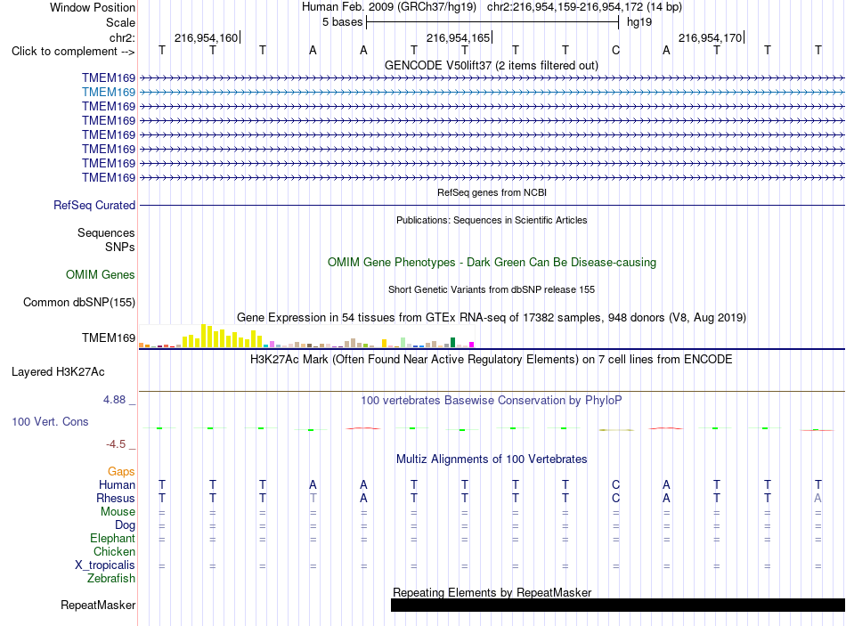Click the 216,954,160 coordinate marker
The height and width of the screenshot is (626, 846).
(x=206, y=37)
